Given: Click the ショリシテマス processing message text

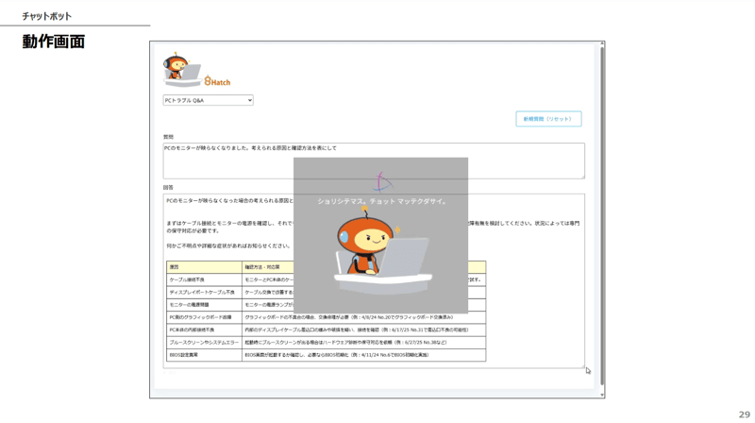Looking at the screenshot, I should click(380, 201).
